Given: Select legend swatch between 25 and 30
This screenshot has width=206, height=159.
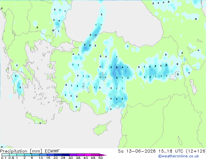Looking at the screenshot, I should tap(65, 155).
